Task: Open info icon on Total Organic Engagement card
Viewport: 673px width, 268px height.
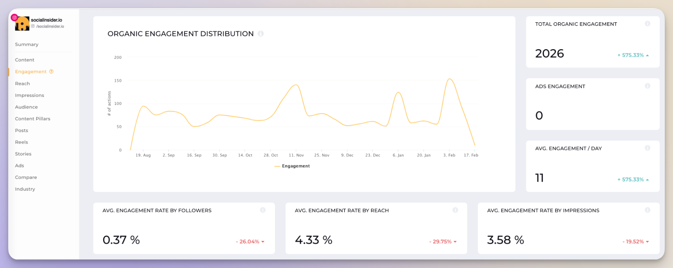Action: click(647, 24)
